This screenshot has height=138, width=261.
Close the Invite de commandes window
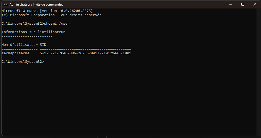coord(255,4)
